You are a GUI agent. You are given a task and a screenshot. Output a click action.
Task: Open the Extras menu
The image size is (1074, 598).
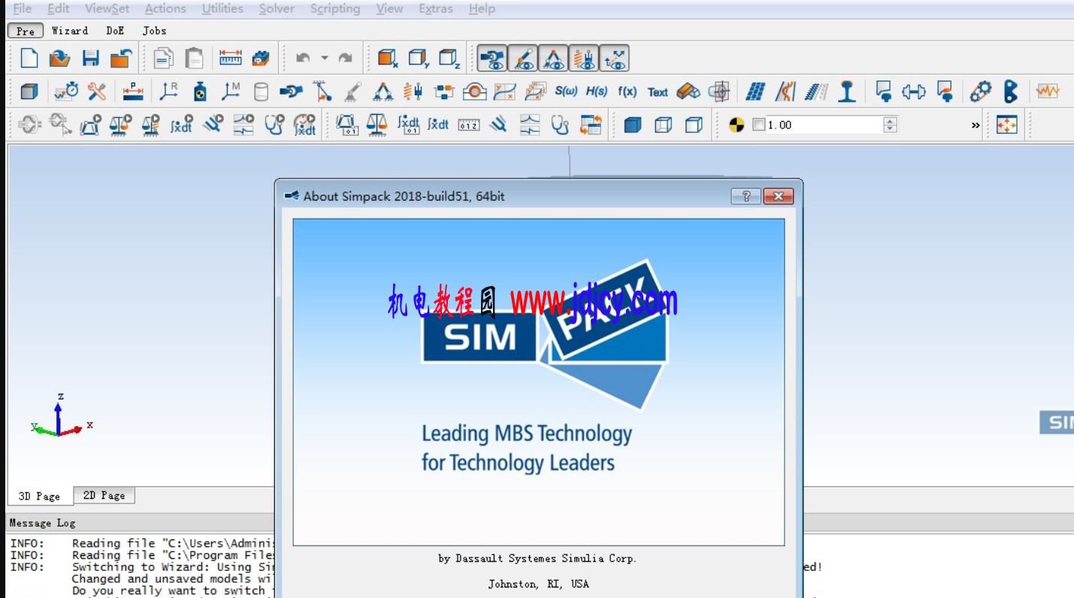pos(436,9)
